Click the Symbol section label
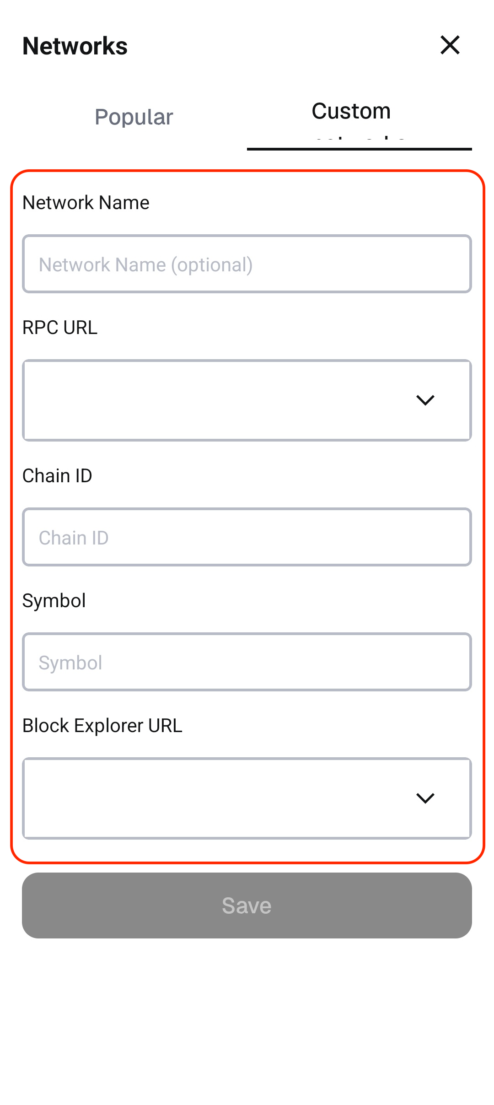 (54, 600)
